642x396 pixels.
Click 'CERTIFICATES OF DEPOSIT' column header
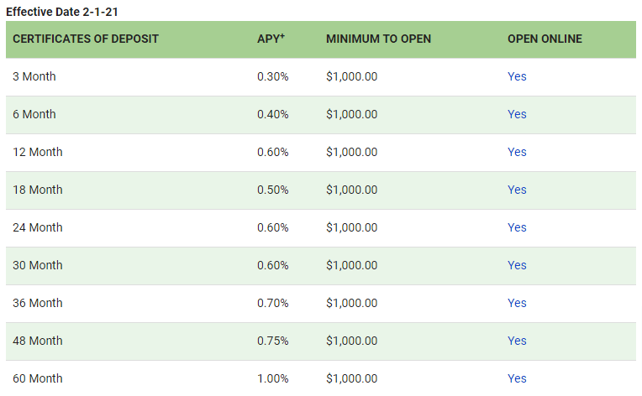tap(86, 39)
